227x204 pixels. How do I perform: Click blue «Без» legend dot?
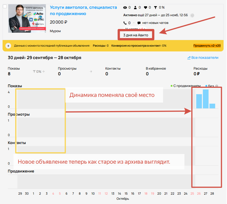pyautogui.click(x=206, y=86)
